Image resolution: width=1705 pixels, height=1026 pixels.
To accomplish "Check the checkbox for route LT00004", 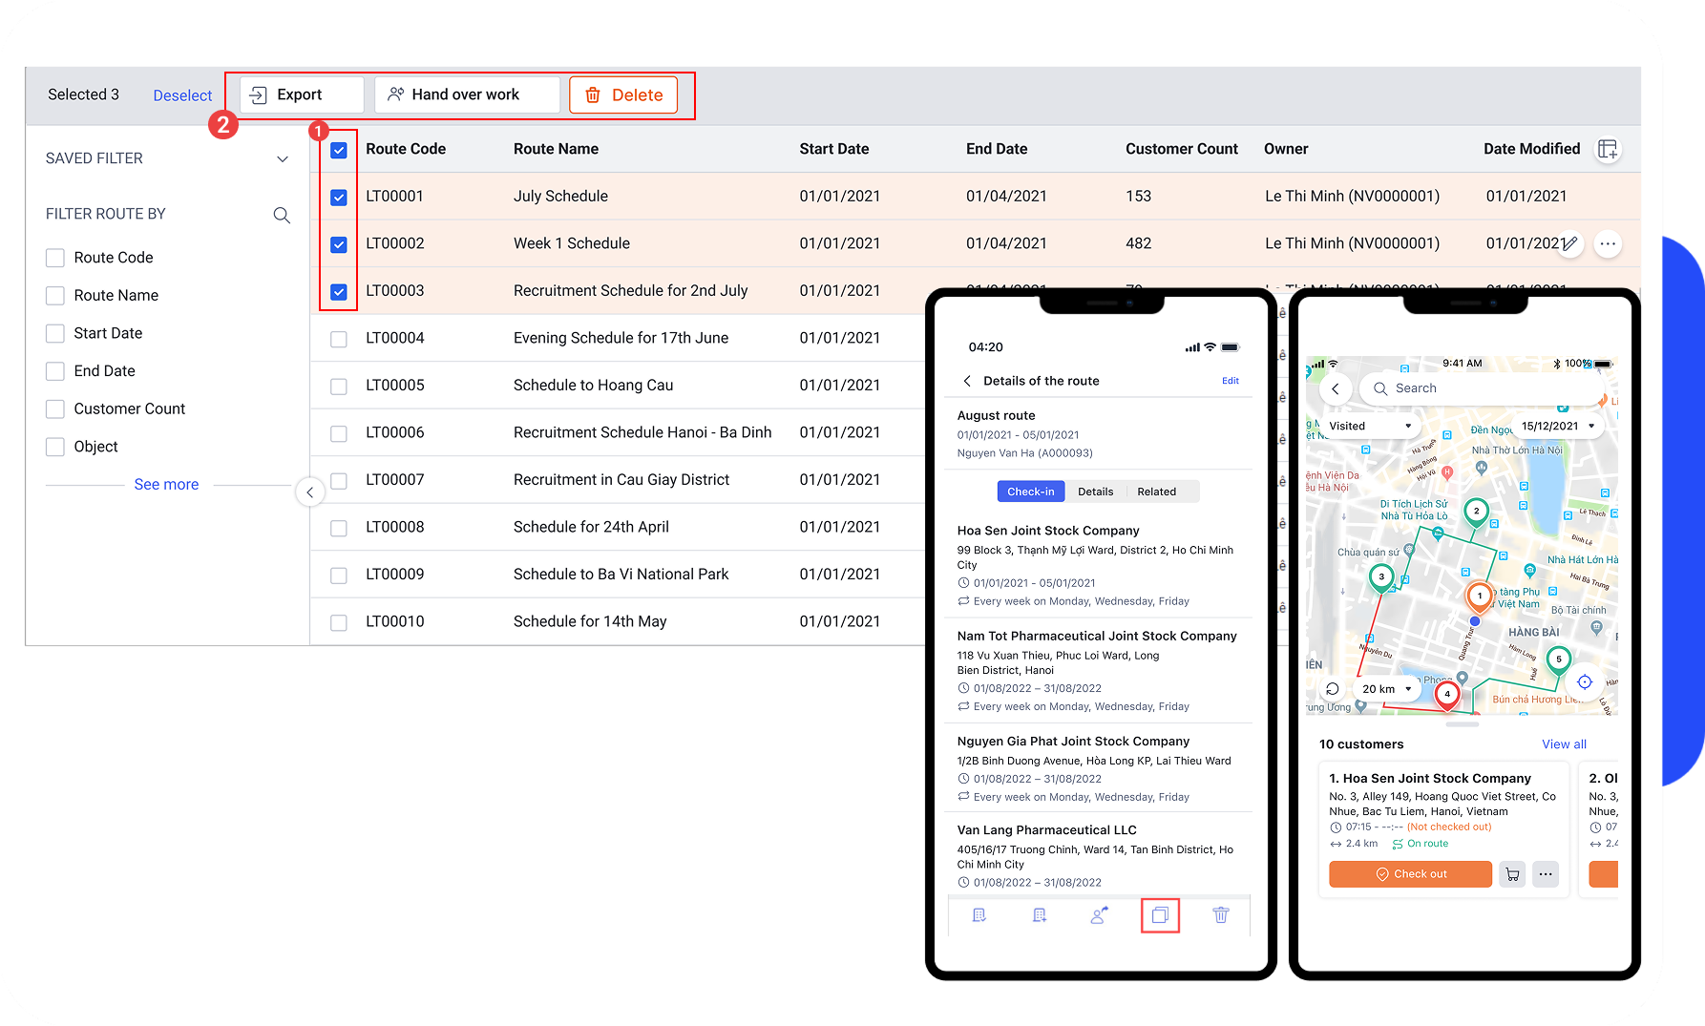I will pyautogui.click(x=339, y=338).
